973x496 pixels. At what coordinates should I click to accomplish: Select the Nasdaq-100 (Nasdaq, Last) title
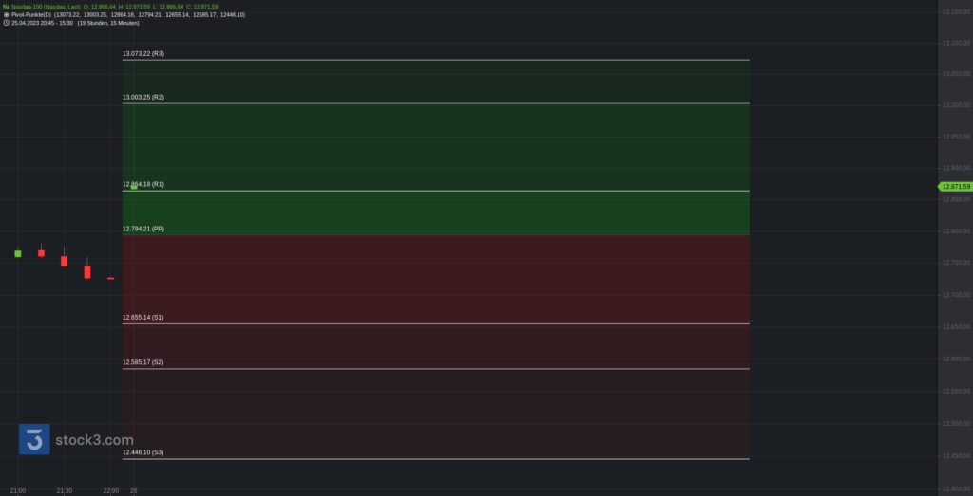[x=46, y=7]
